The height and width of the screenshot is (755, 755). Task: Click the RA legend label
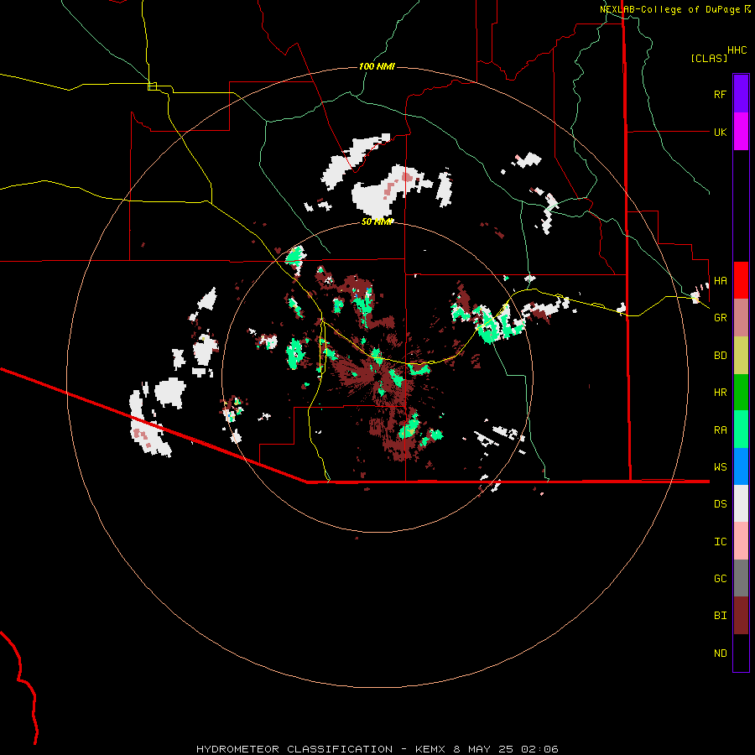[x=720, y=430]
